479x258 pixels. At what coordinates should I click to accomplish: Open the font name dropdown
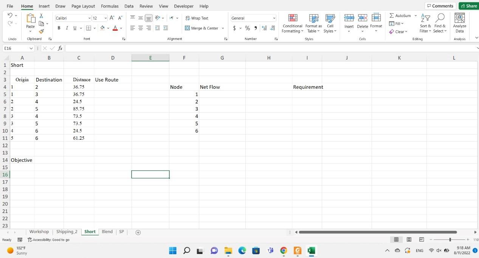(x=90, y=18)
